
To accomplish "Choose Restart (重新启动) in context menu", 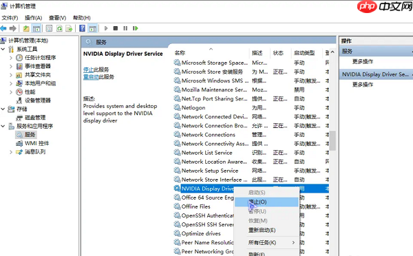I will click(266, 230).
